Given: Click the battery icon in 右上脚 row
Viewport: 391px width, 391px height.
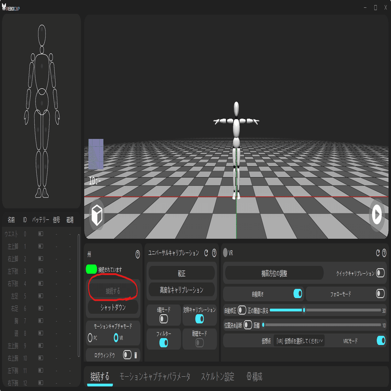Looking at the screenshot, I should 40,259.
